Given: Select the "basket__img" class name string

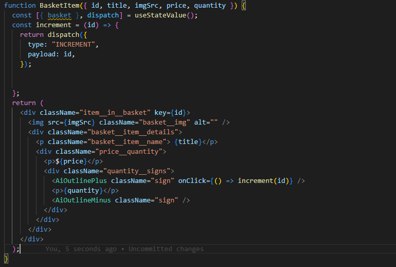Looking at the screenshot, I should (165, 122).
